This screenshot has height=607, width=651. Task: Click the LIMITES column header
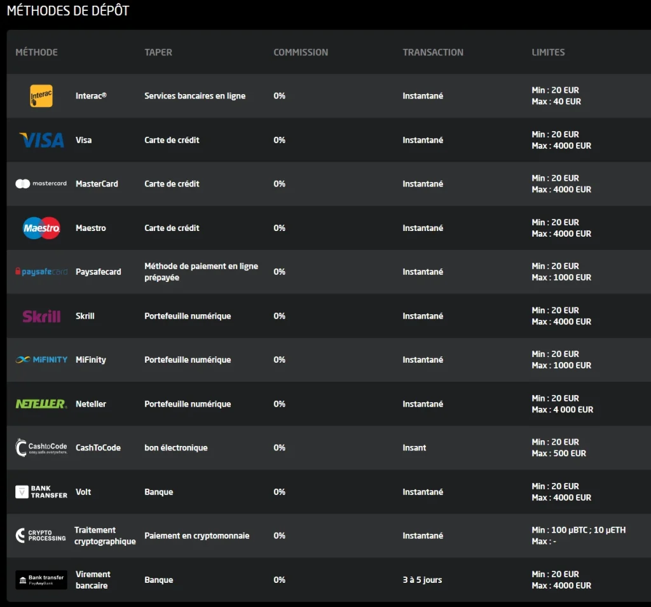tap(548, 52)
